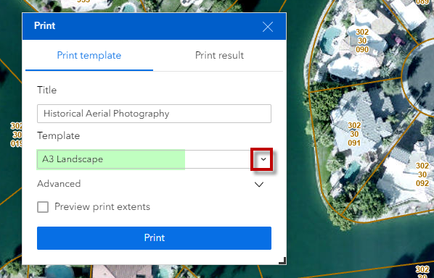Image resolution: width=434 pixels, height=278 pixels.
Task: Click the blue Print button
Action: (154, 238)
